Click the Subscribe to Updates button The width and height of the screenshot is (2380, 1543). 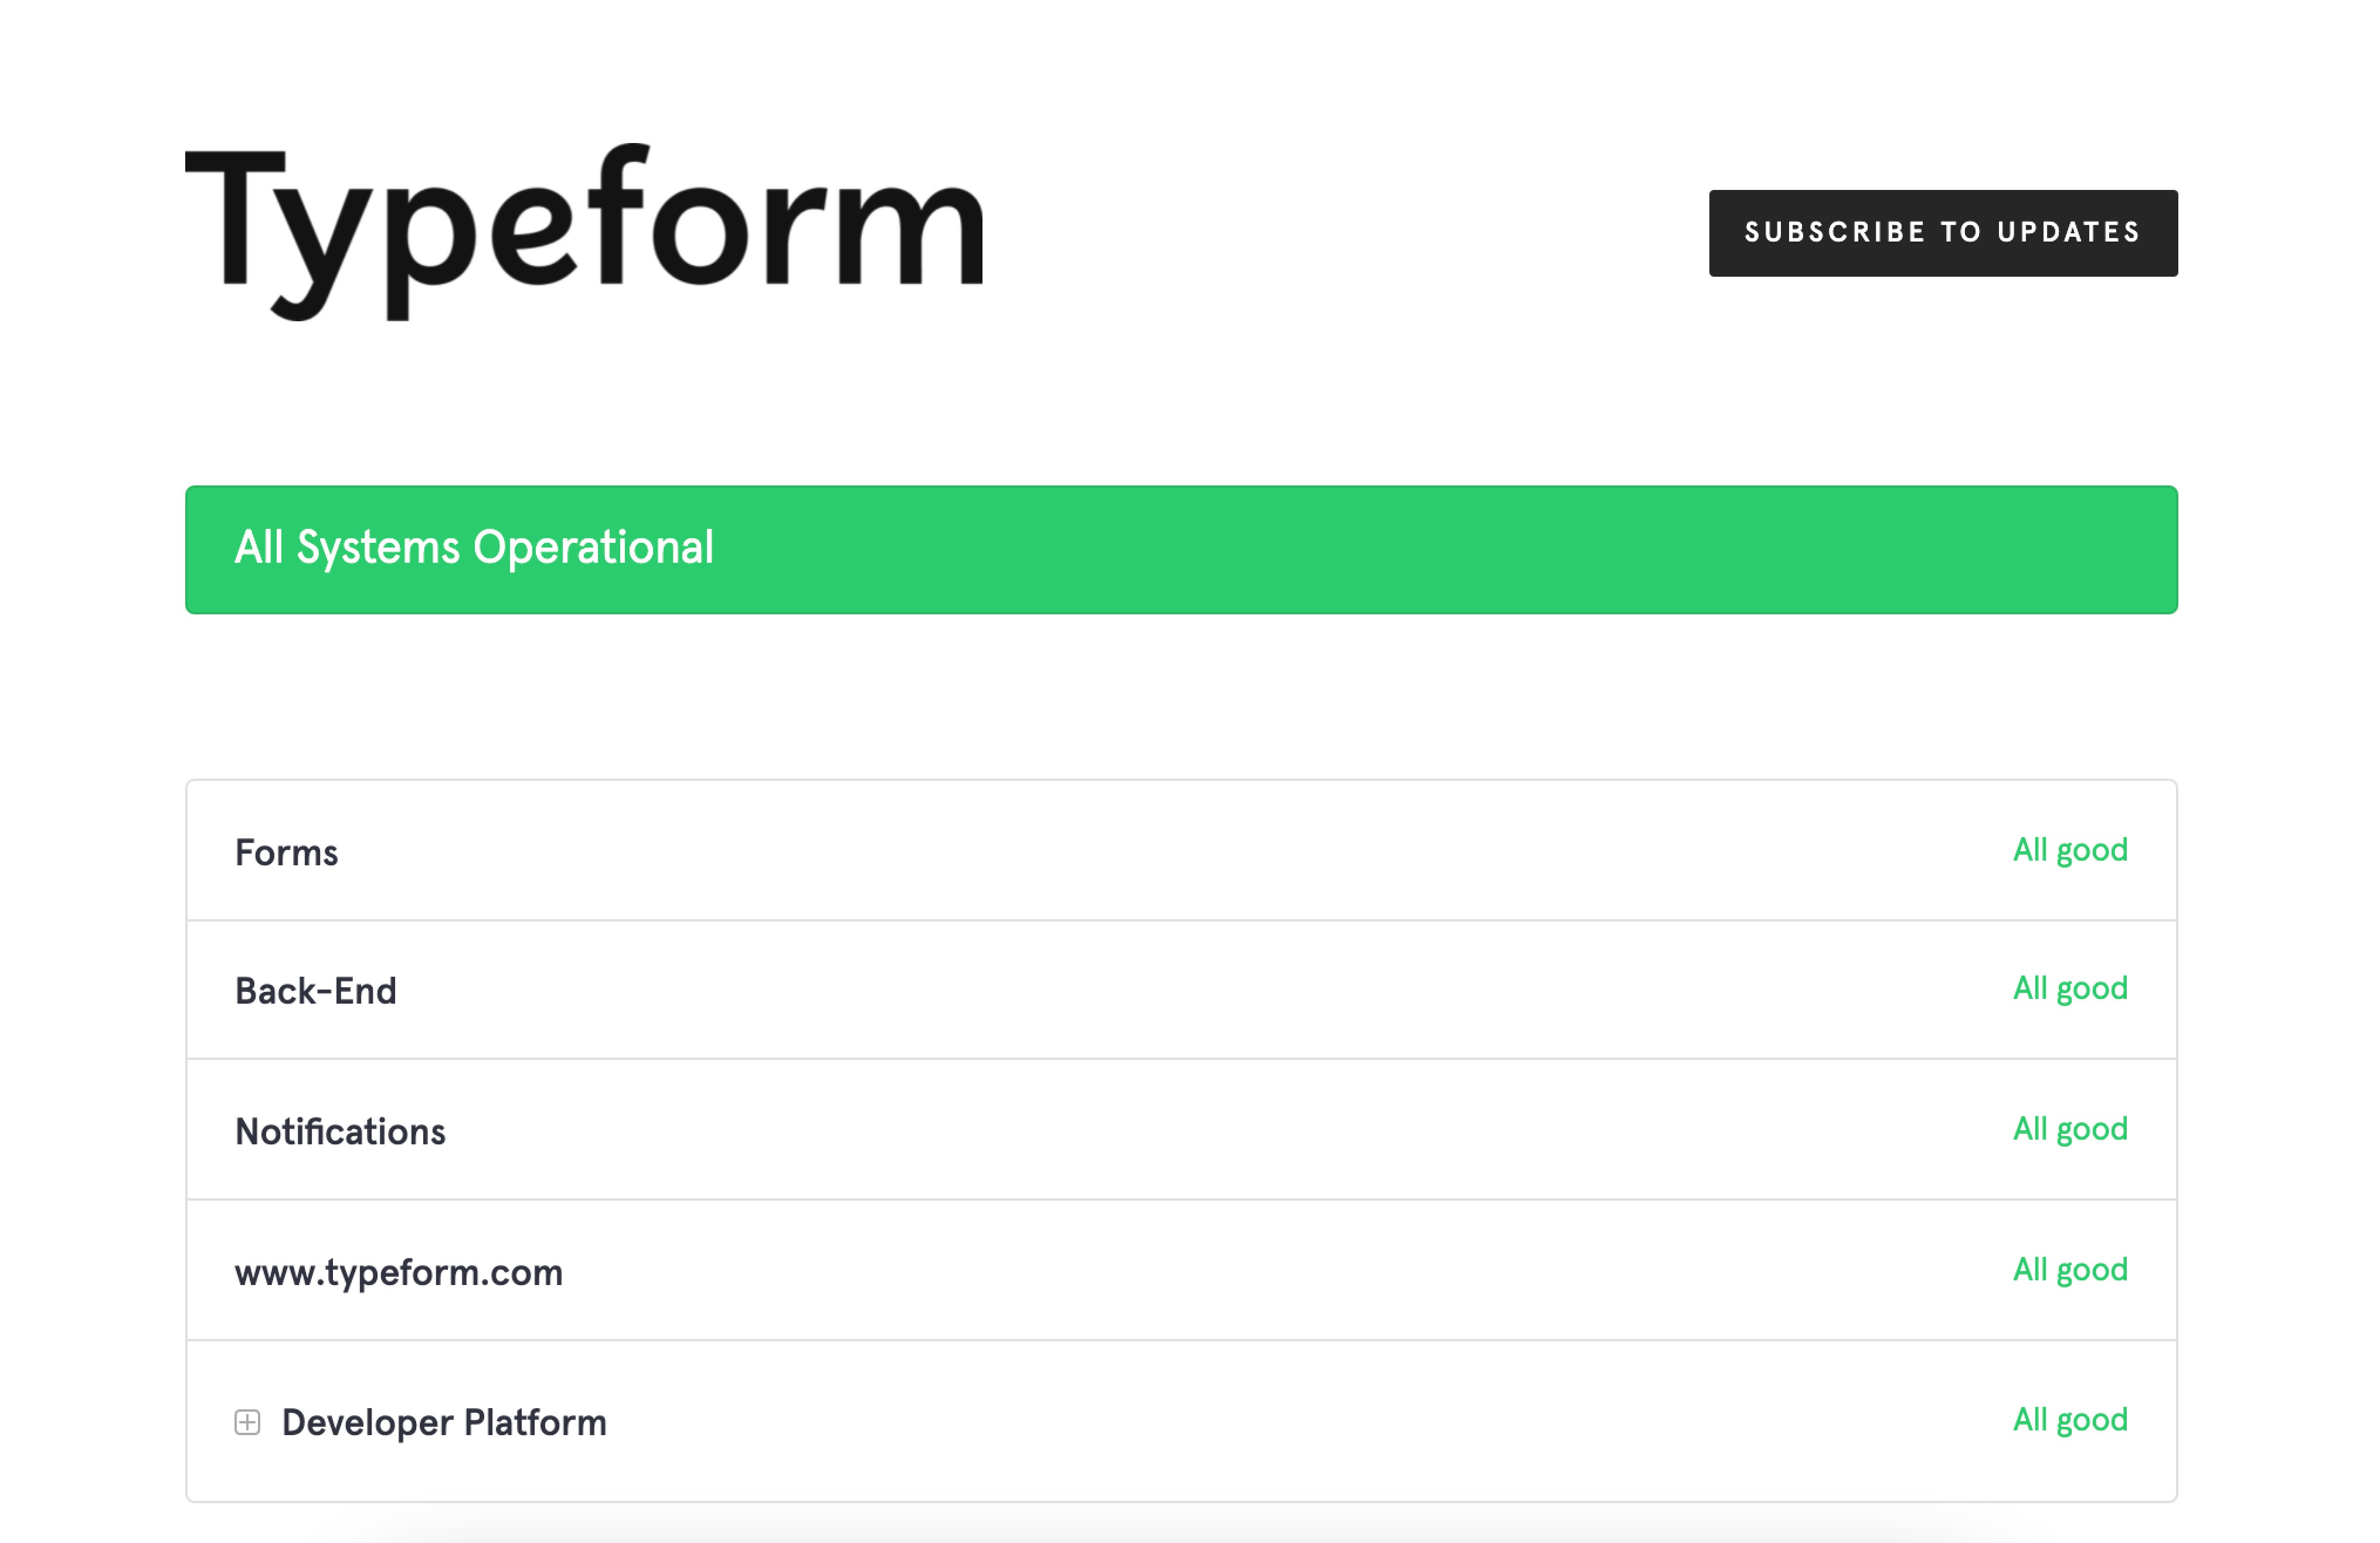click(x=1942, y=233)
